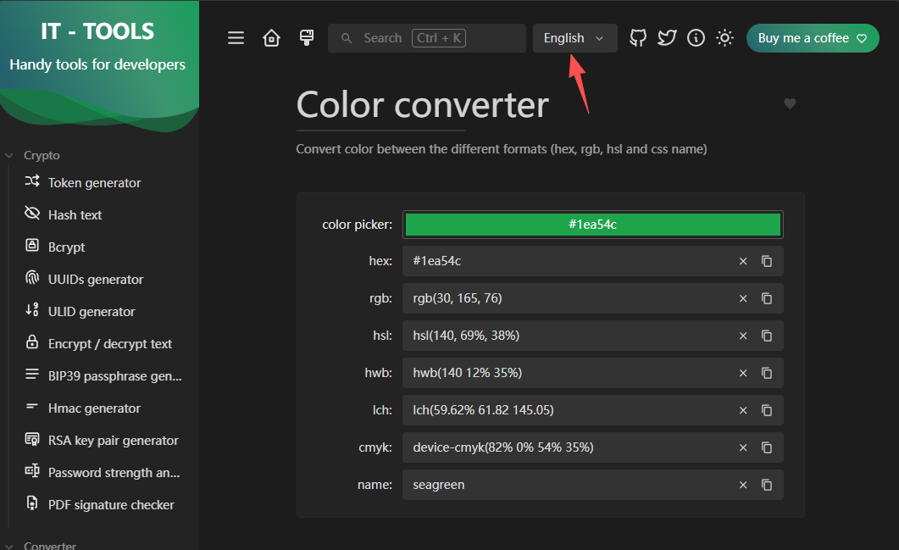The image size is (899, 550).
Task: Click the Buy me a coffee button
Action: tap(812, 38)
